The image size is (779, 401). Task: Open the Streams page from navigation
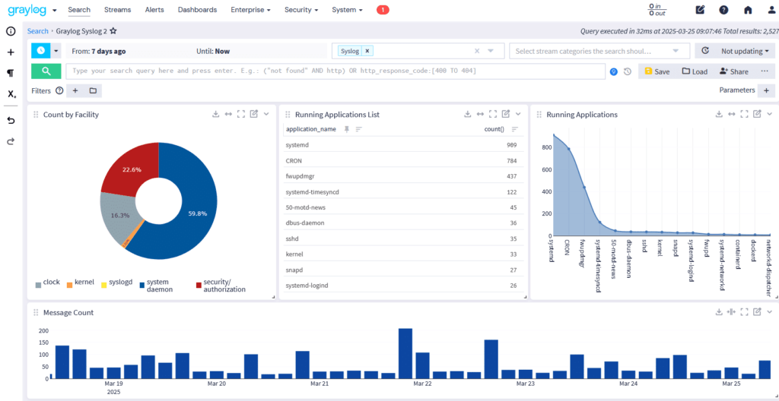point(117,10)
